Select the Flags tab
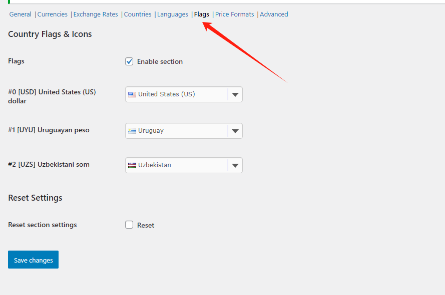445x295 pixels. point(202,14)
